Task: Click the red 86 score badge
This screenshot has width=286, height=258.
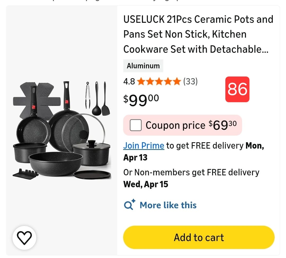Action: point(237,89)
